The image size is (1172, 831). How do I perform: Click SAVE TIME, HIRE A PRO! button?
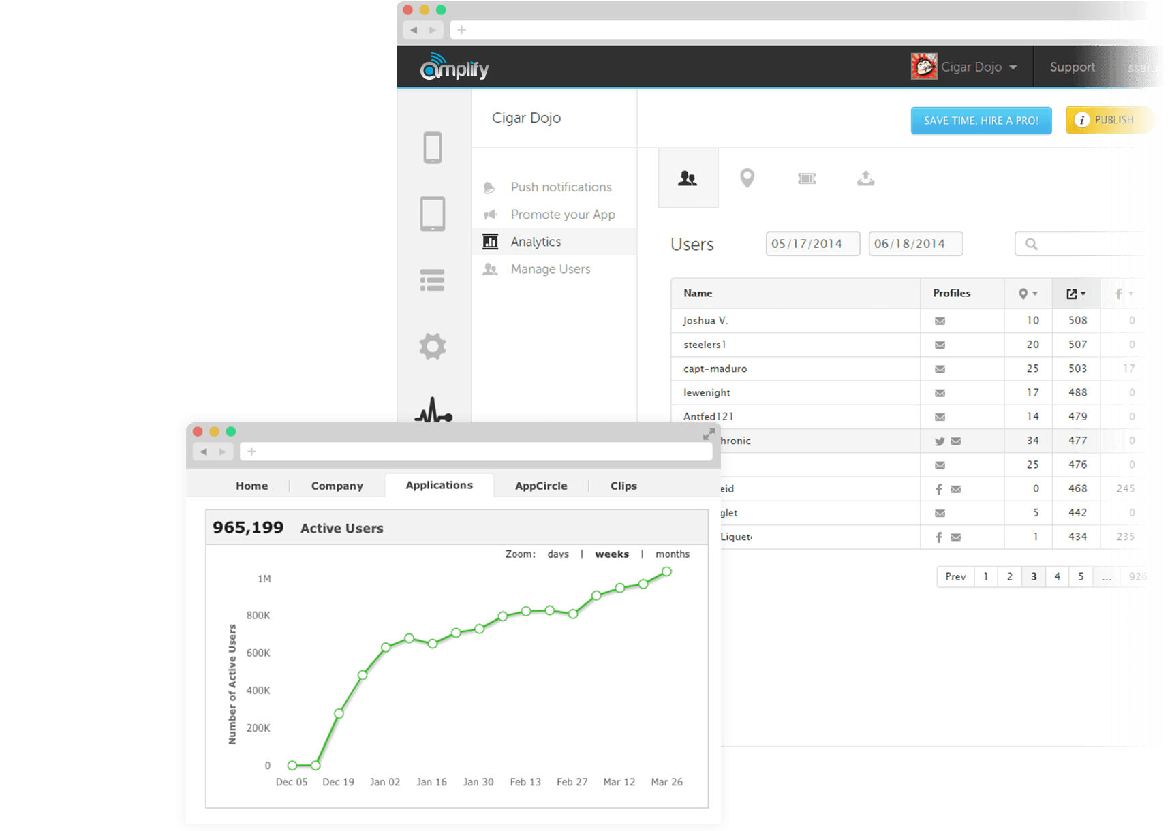pos(981,121)
